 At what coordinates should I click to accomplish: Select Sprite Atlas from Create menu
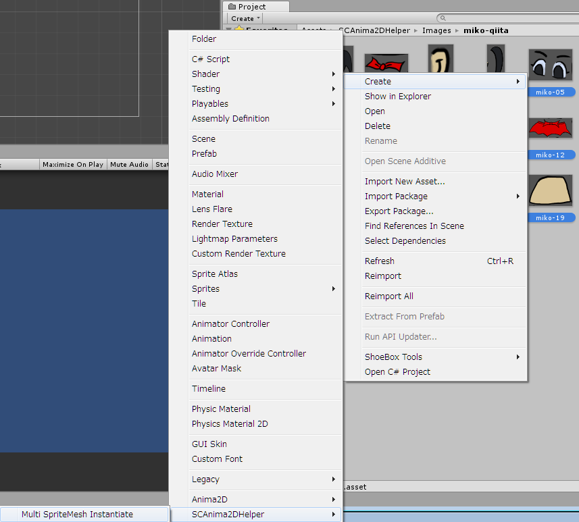pos(216,273)
